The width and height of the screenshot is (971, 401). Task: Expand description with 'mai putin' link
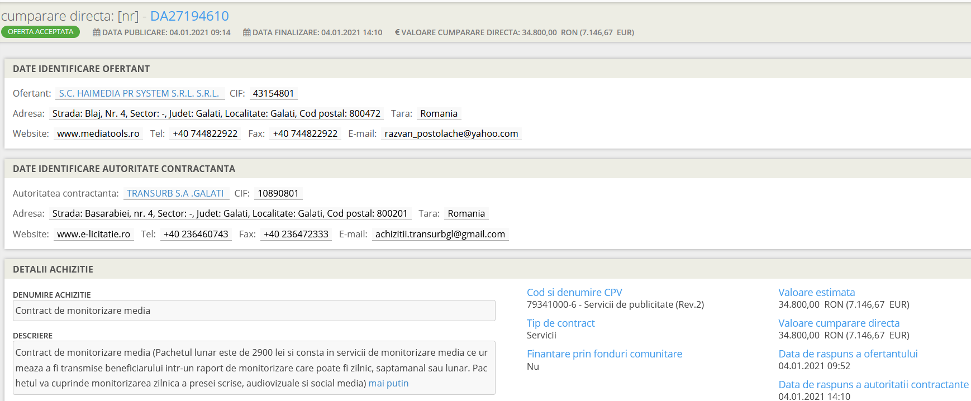coord(388,383)
